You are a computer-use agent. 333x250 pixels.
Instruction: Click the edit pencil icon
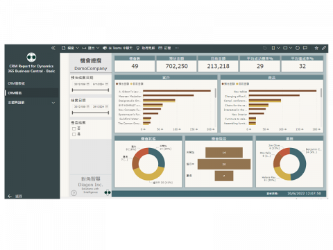pos(324,48)
